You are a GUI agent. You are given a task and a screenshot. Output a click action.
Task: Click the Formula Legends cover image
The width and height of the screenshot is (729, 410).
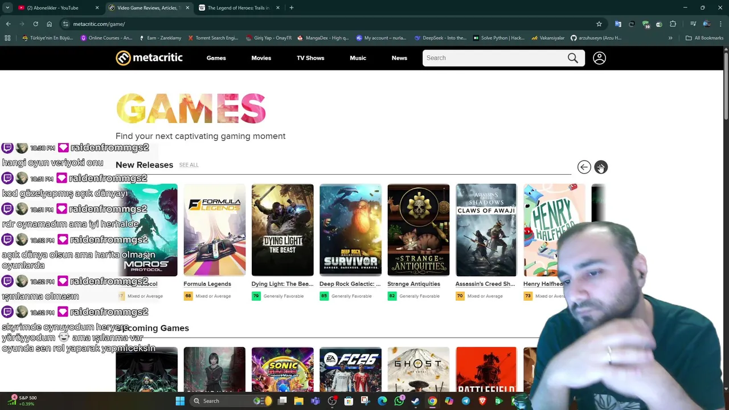click(214, 230)
